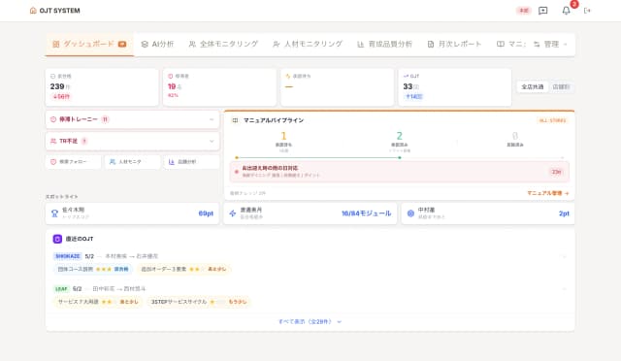
Task: Click the target icon on the 2pt card
Action: [410, 213]
